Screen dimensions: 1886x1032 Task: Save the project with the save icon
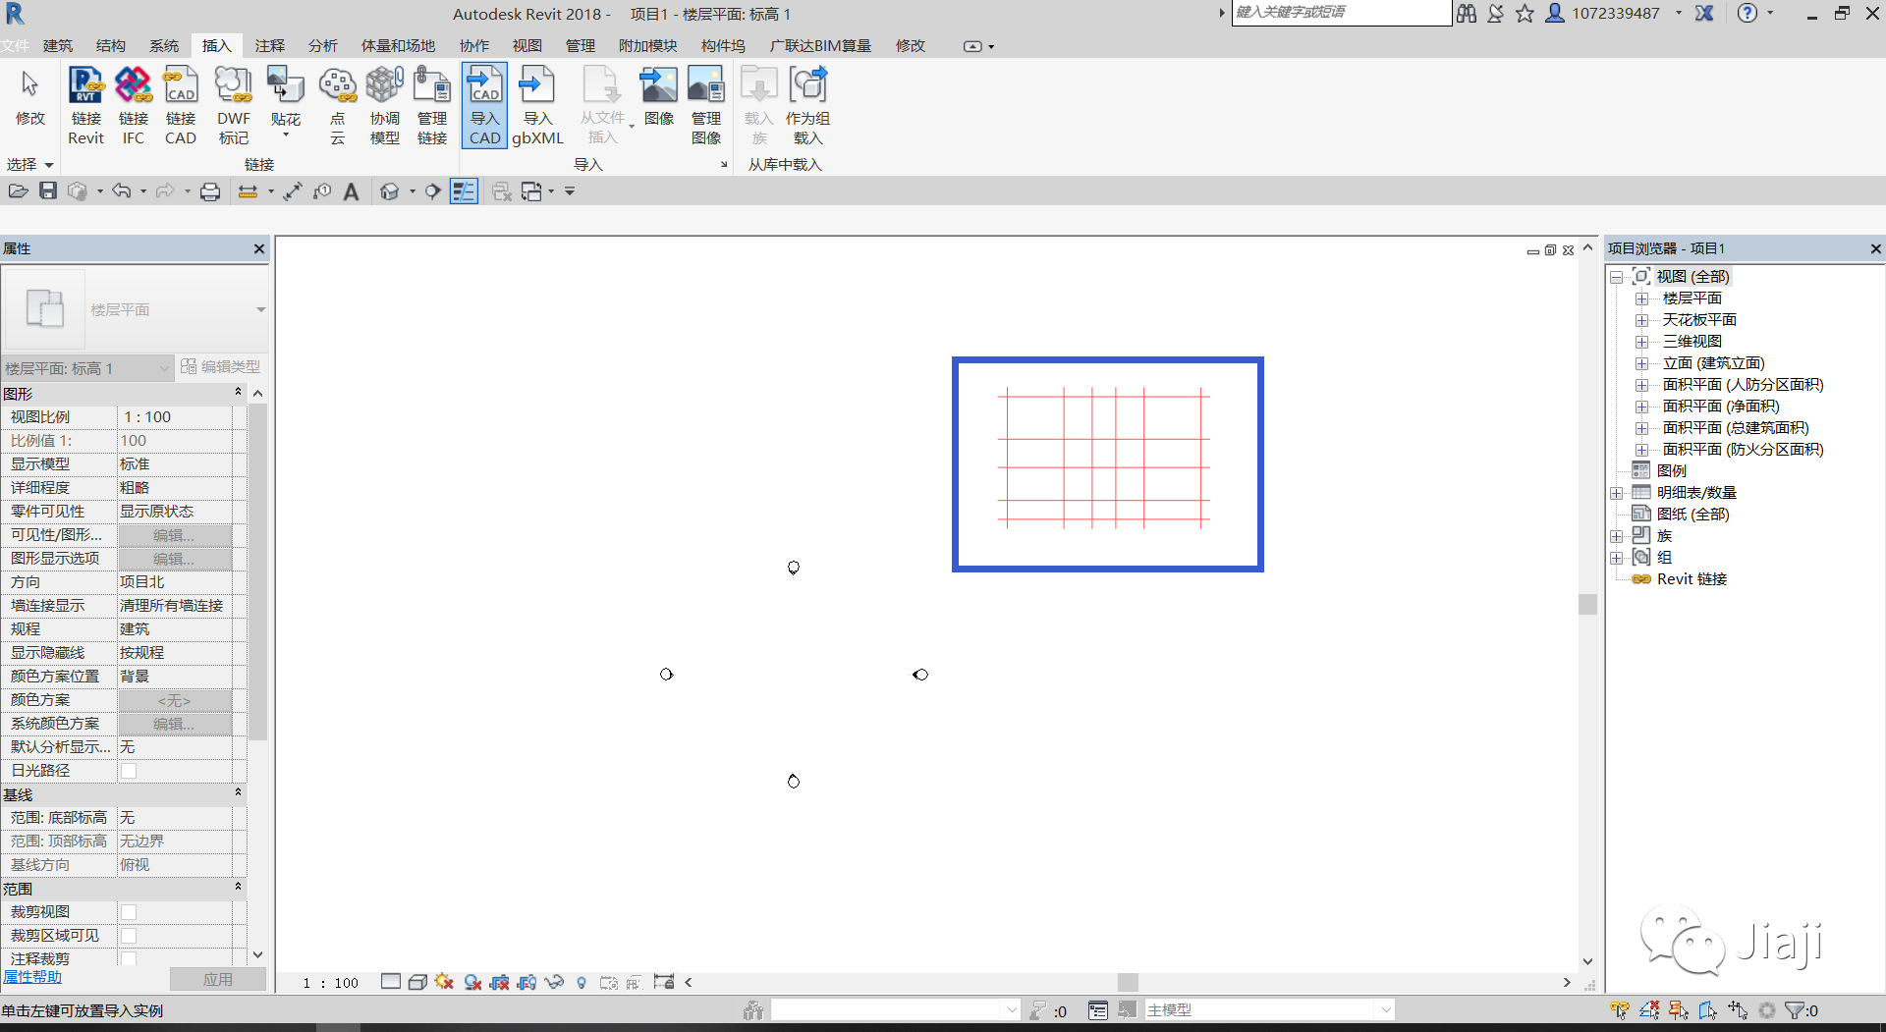[x=48, y=191]
